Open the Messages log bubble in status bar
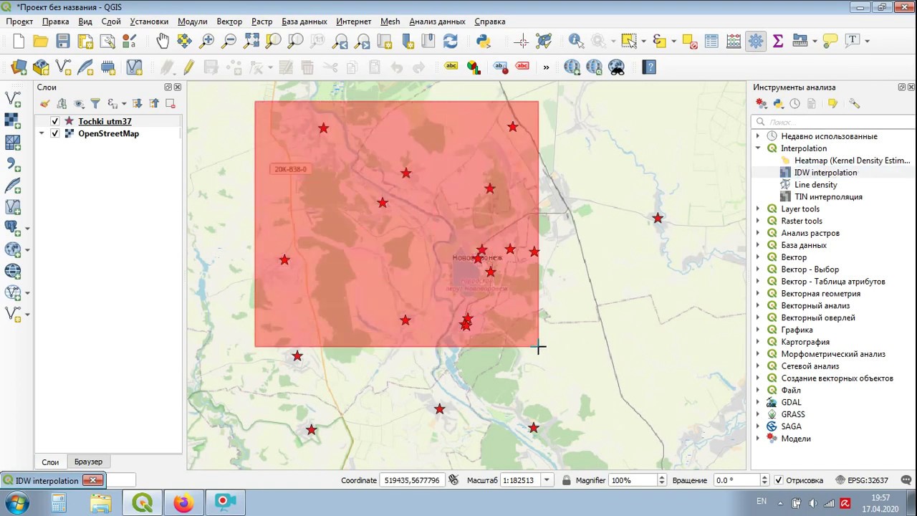The width and height of the screenshot is (917, 516). (906, 480)
